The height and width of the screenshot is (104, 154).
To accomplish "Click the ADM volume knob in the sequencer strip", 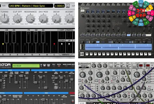I will coord(82,42).
